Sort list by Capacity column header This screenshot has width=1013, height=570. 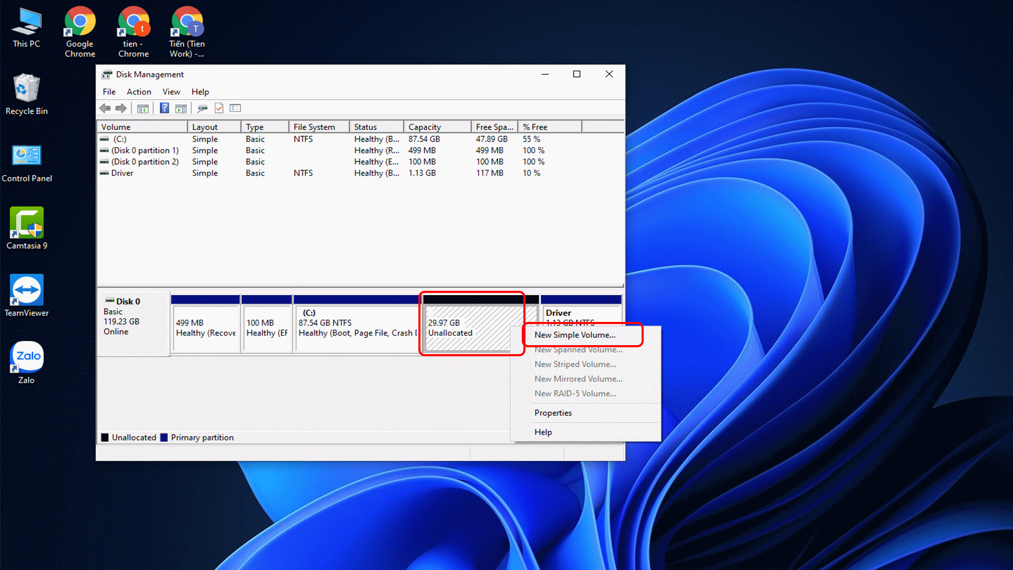424,127
